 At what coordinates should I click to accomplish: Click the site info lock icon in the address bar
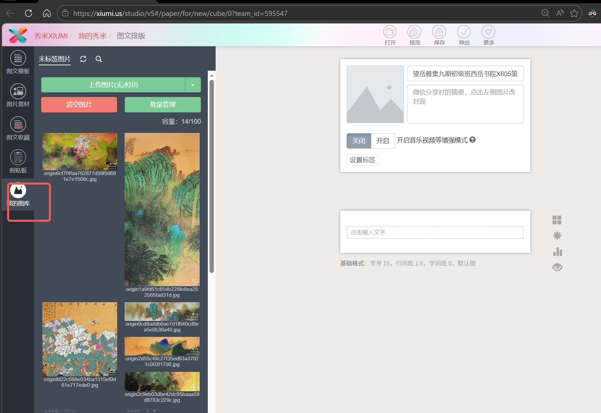65,13
